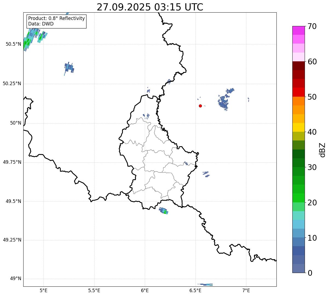Click the colorbar tick label 30

pos(312,167)
